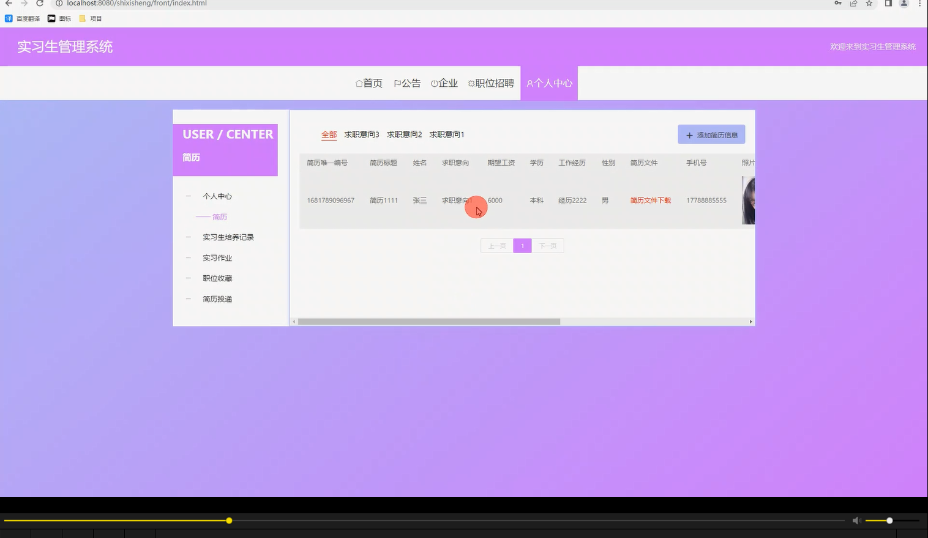Switch to the 全部 filter tab

click(329, 134)
